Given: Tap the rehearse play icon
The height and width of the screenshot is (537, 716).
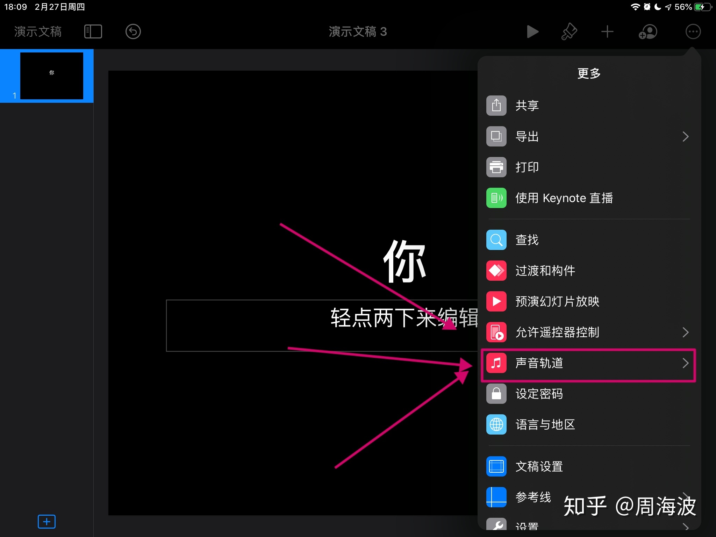Looking at the screenshot, I should click(x=496, y=301).
